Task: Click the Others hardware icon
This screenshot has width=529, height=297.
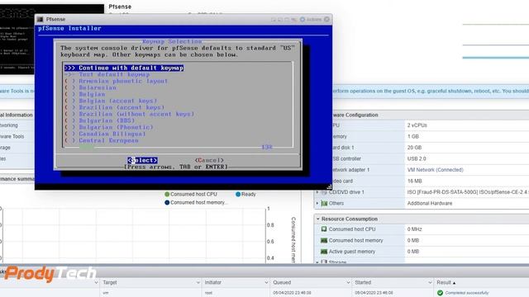Action: pyautogui.click(x=324, y=204)
